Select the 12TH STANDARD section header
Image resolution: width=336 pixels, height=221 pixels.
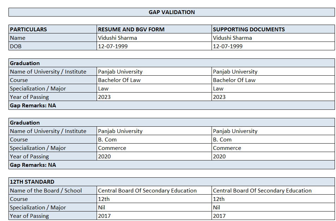point(172,182)
